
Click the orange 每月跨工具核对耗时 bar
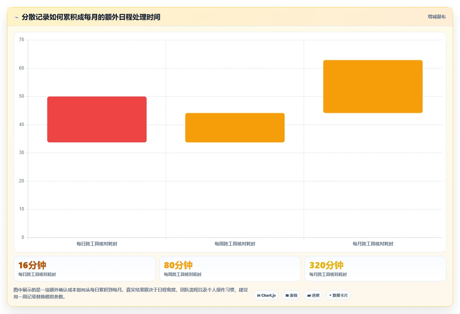[x=373, y=87]
